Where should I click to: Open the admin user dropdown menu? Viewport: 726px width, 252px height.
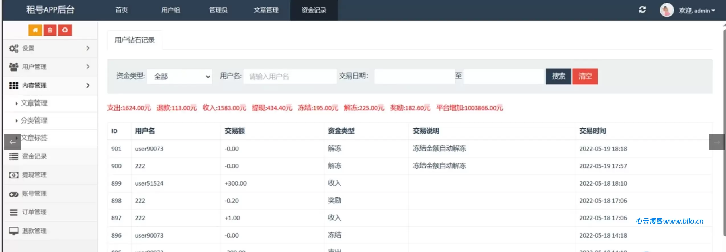coord(697,11)
